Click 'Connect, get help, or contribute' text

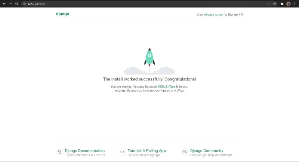click(211, 155)
